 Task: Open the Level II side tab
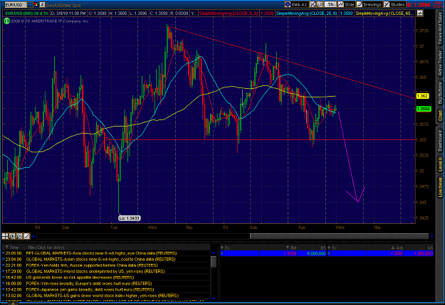pyautogui.click(x=440, y=164)
